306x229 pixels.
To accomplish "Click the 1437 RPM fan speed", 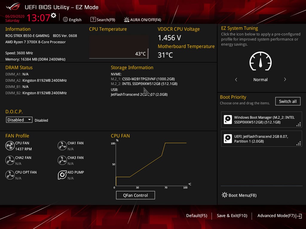I will click(x=23, y=149).
